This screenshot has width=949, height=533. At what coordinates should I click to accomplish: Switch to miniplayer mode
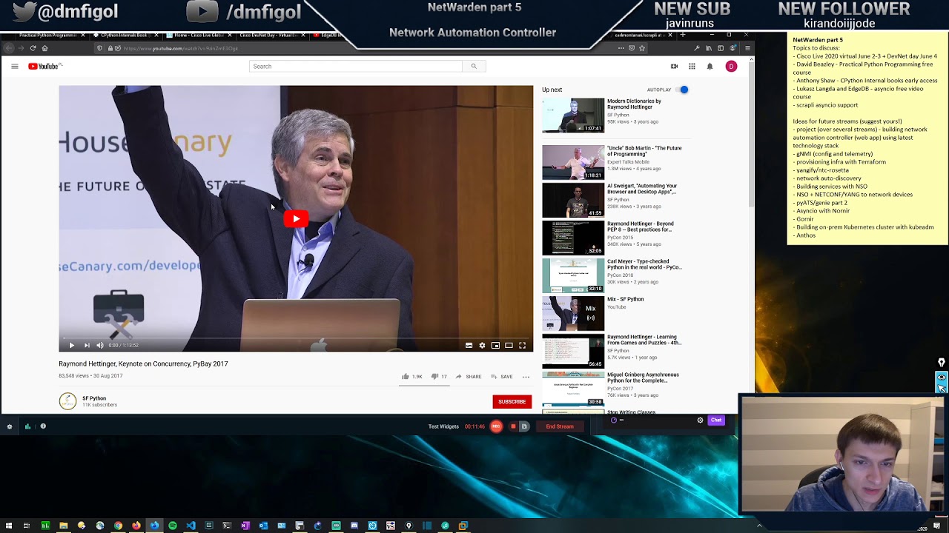pos(495,345)
